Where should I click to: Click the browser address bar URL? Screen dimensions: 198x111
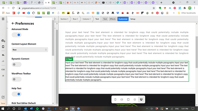39,8
